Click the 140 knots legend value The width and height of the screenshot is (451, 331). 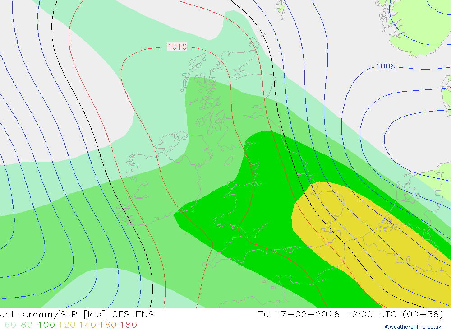tap(87, 325)
